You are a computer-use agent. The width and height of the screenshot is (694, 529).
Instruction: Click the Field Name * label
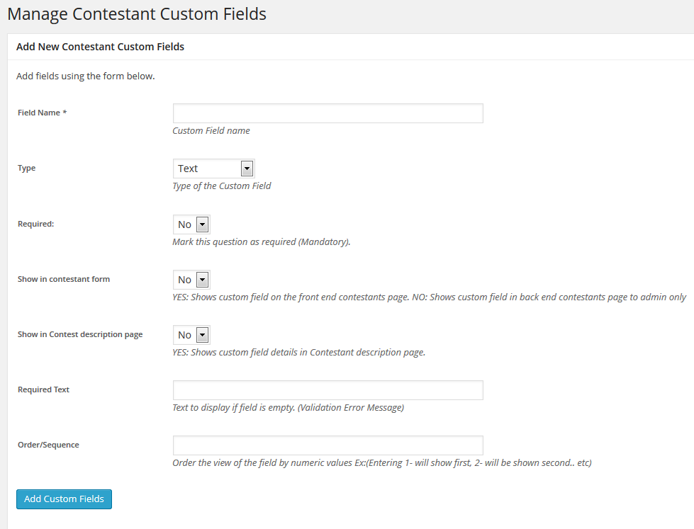(x=42, y=113)
